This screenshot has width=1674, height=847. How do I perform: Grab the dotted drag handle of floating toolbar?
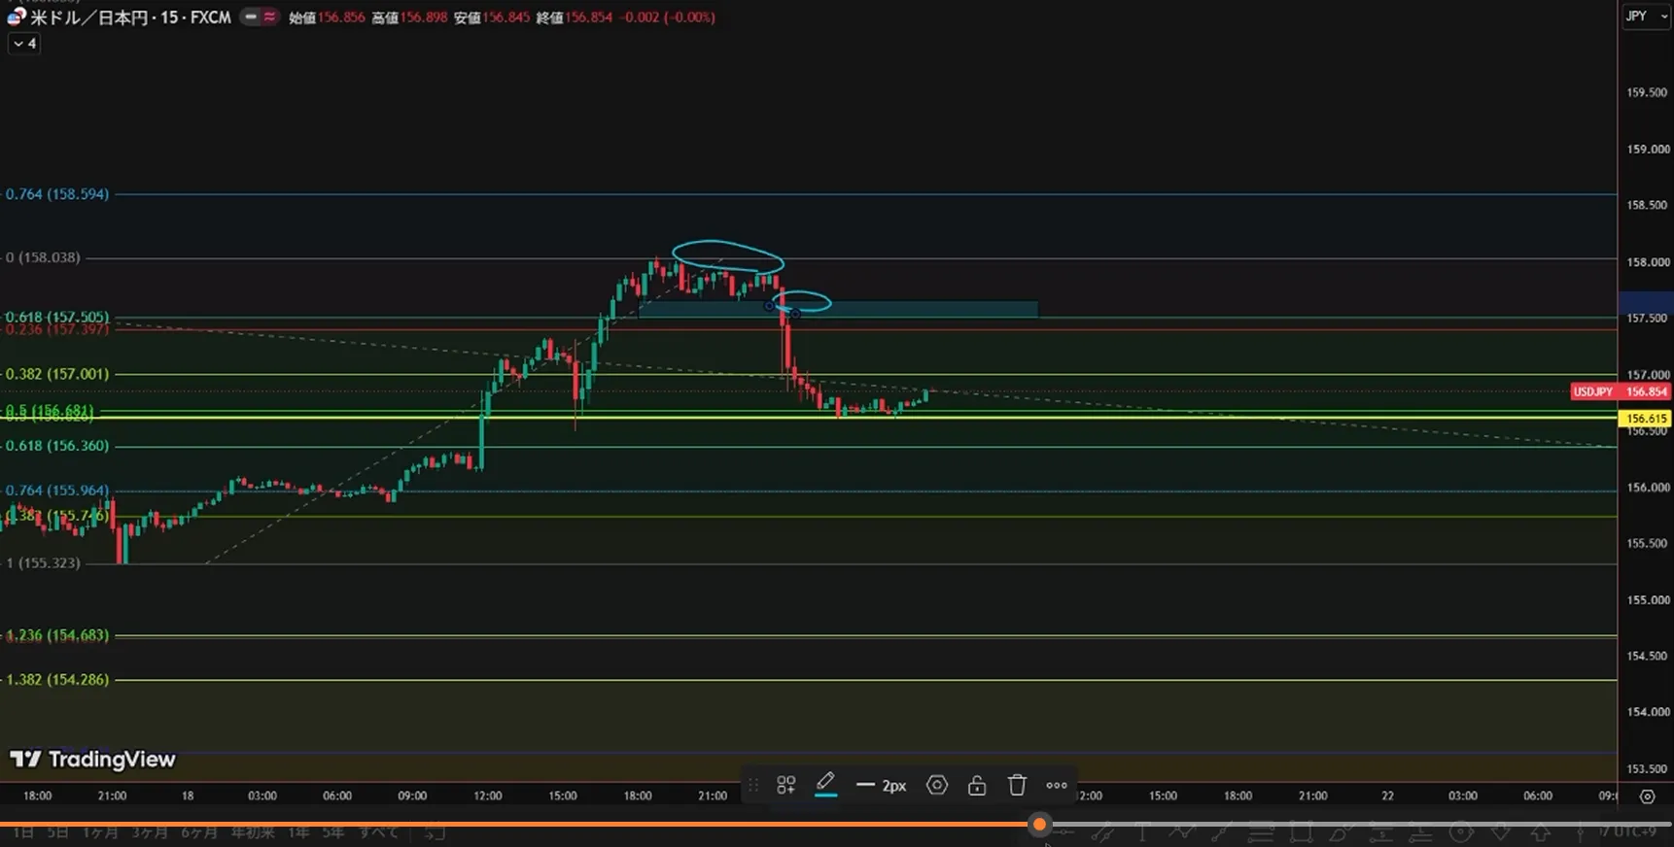pos(753,785)
